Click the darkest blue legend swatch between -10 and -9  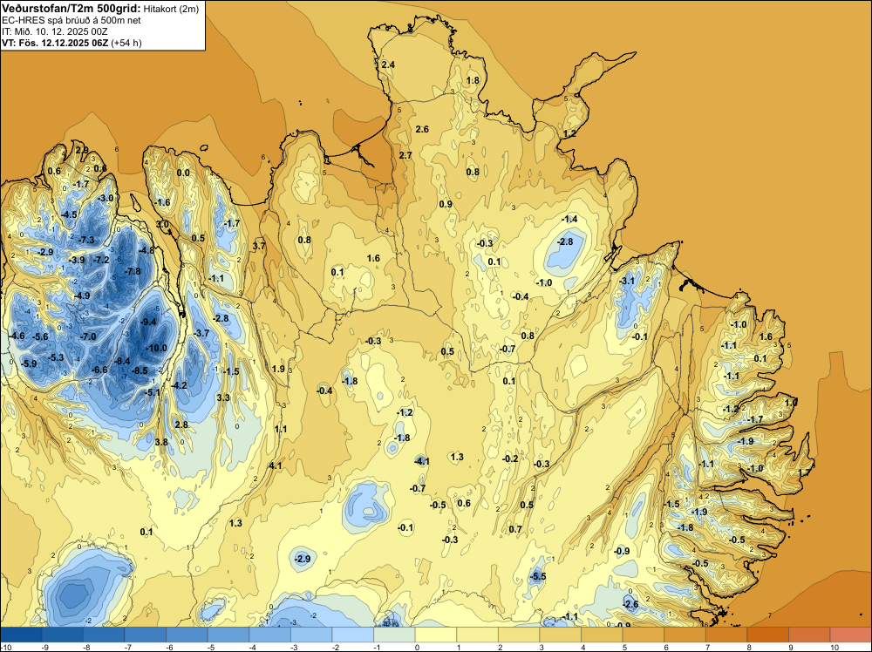[x=21, y=635]
